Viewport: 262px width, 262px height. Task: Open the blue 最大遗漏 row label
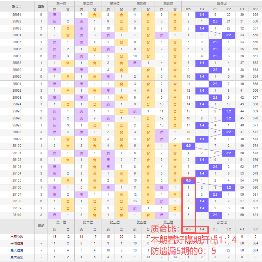pos(17,250)
